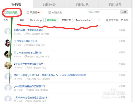Image resolution: width=133 pixels, height=102 pixels.
Task: Click the list icon beside 我的兴趣
Action: click(x=5, y=12)
